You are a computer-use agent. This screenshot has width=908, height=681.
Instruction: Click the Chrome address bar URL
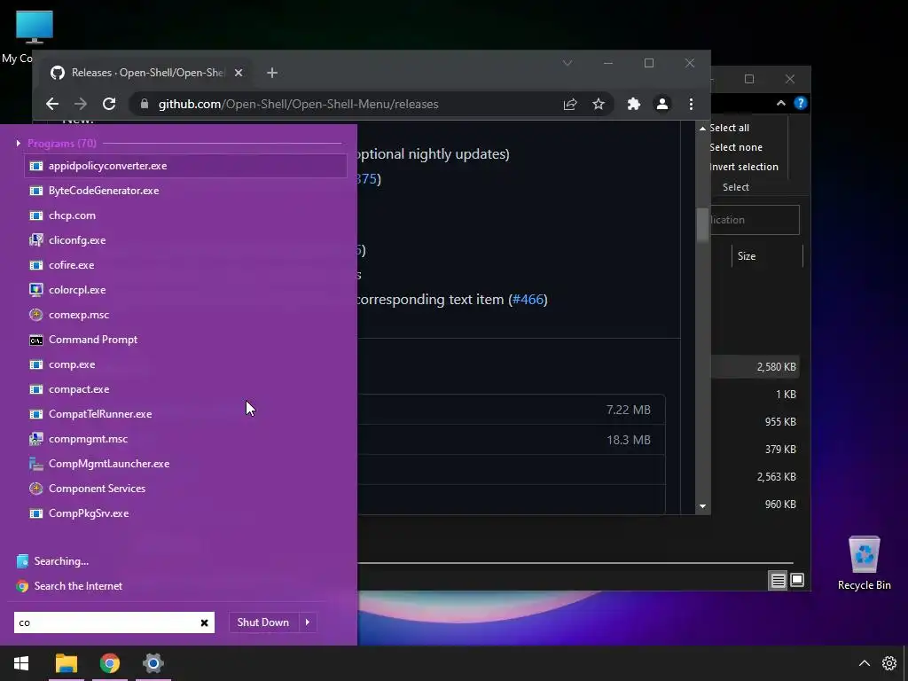pyautogui.click(x=298, y=105)
